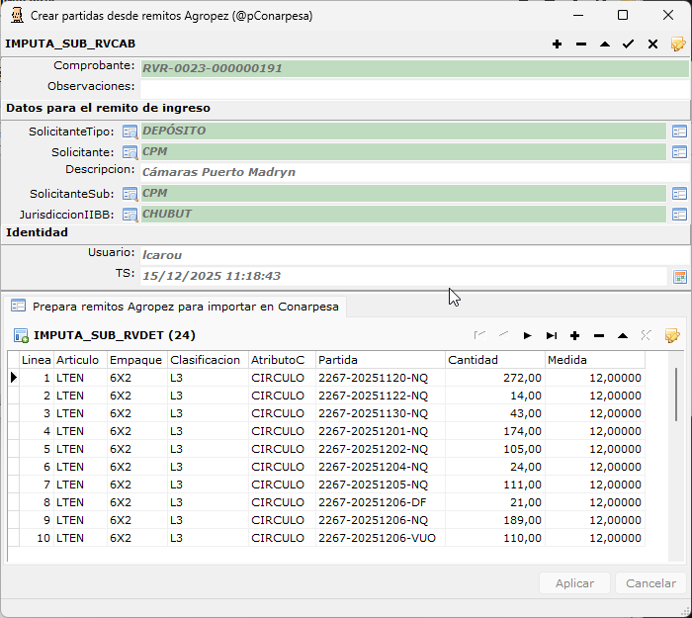This screenshot has height=618, width=692.
Task: Click the X cancel icon in RVCAB toolbar
Action: (x=652, y=44)
